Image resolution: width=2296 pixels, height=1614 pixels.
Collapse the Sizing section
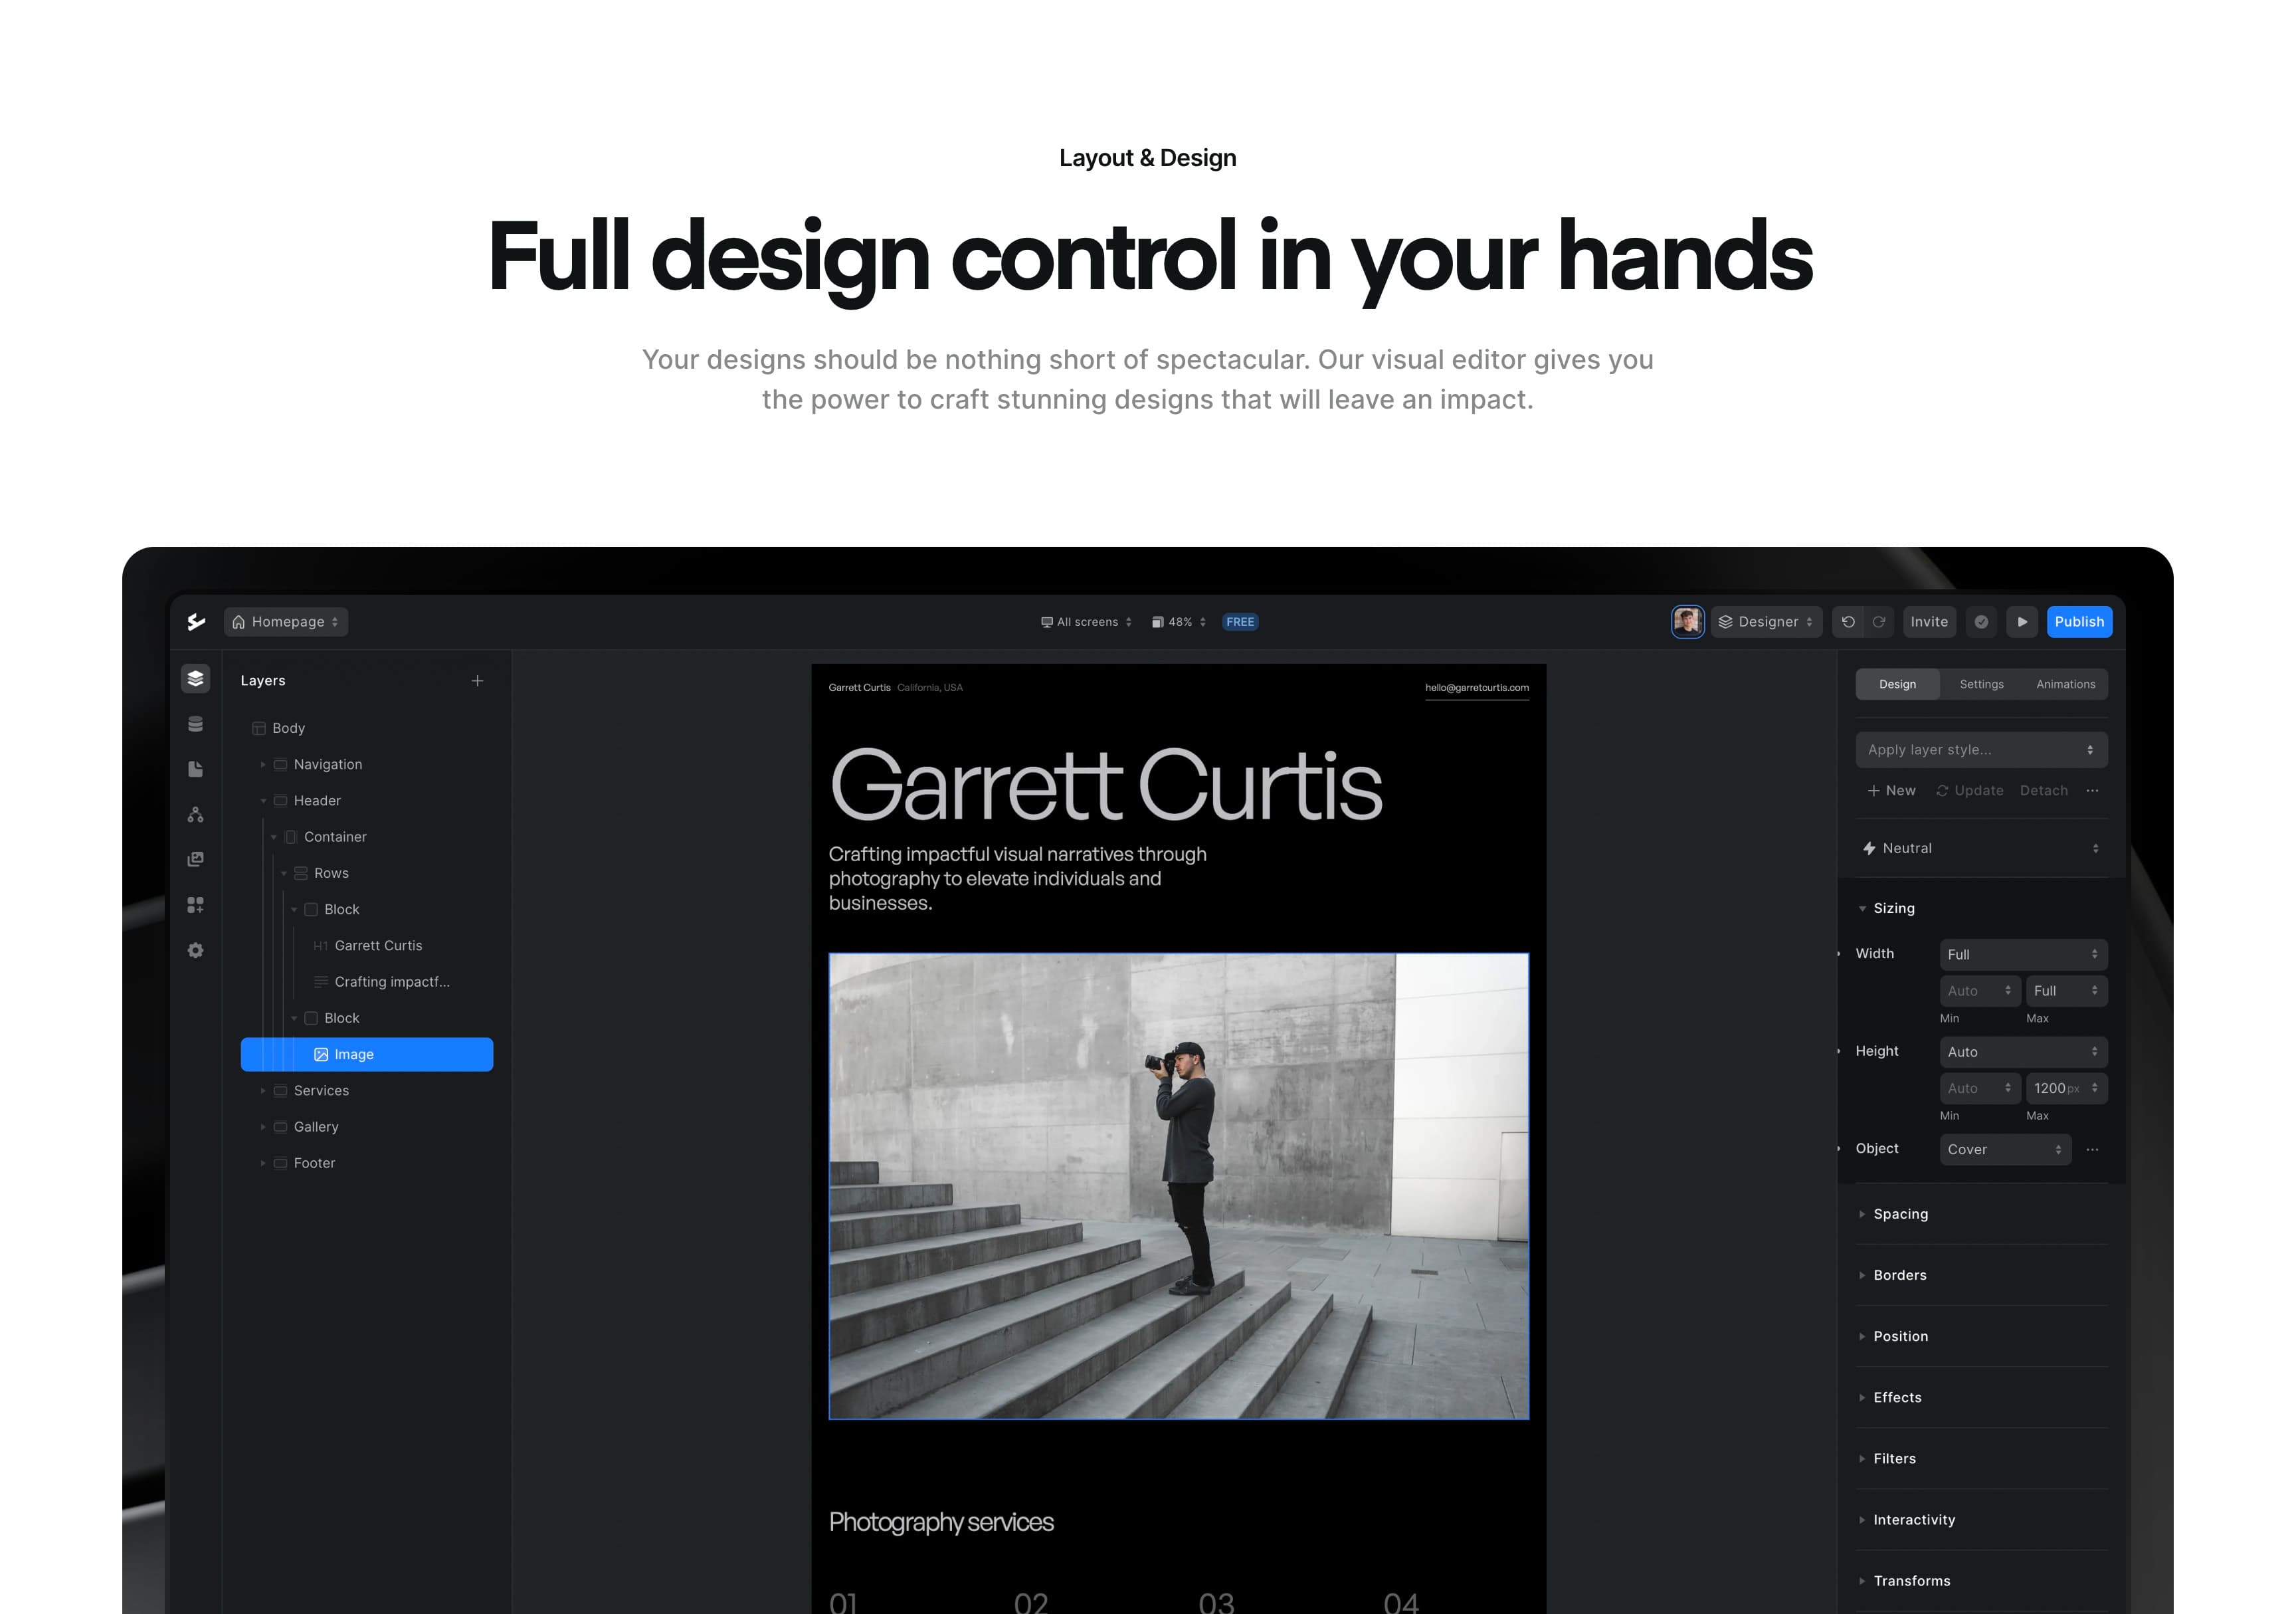pyautogui.click(x=1862, y=909)
